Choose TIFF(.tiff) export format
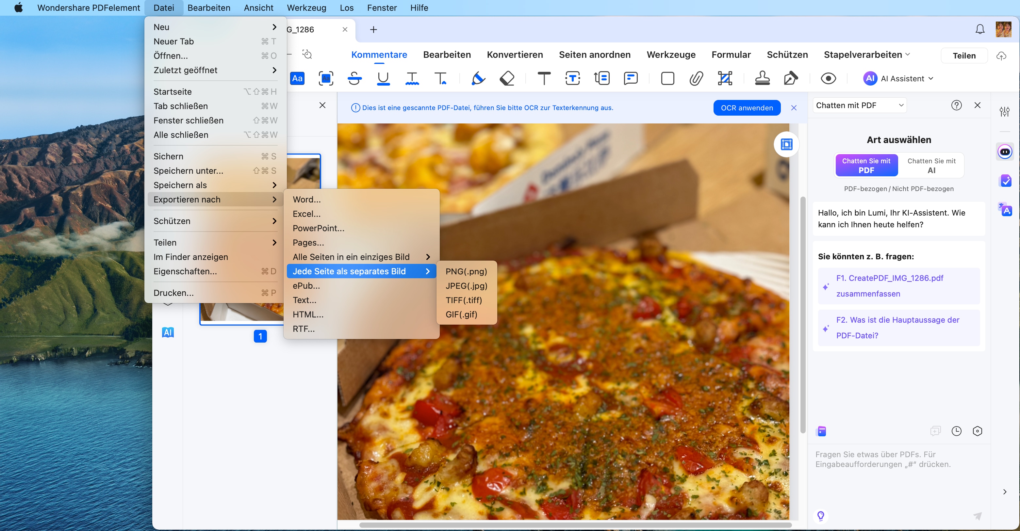Screen dimensions: 1020x531 [467, 300]
